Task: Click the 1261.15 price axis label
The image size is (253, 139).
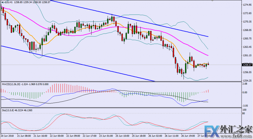Action: 247,55
